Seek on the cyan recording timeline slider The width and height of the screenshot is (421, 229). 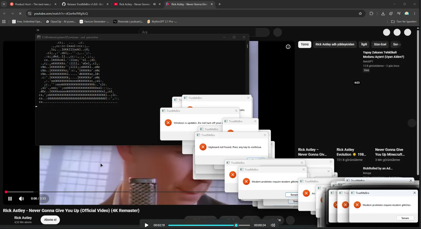[x=209, y=225]
